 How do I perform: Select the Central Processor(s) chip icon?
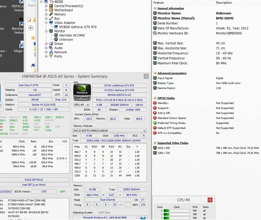[x=51, y=6]
